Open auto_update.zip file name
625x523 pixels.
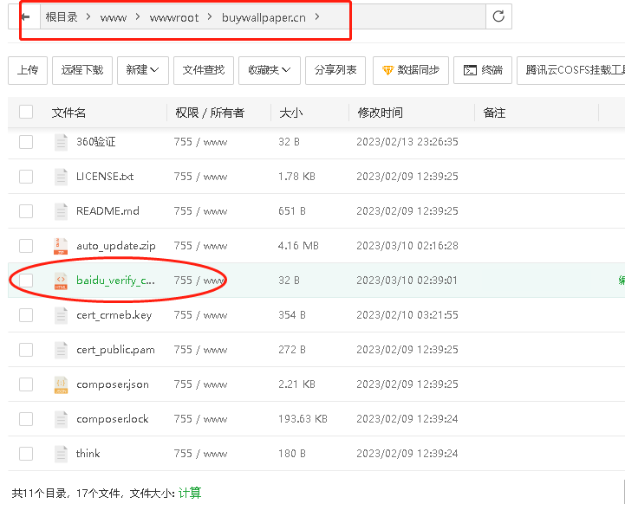click(116, 246)
